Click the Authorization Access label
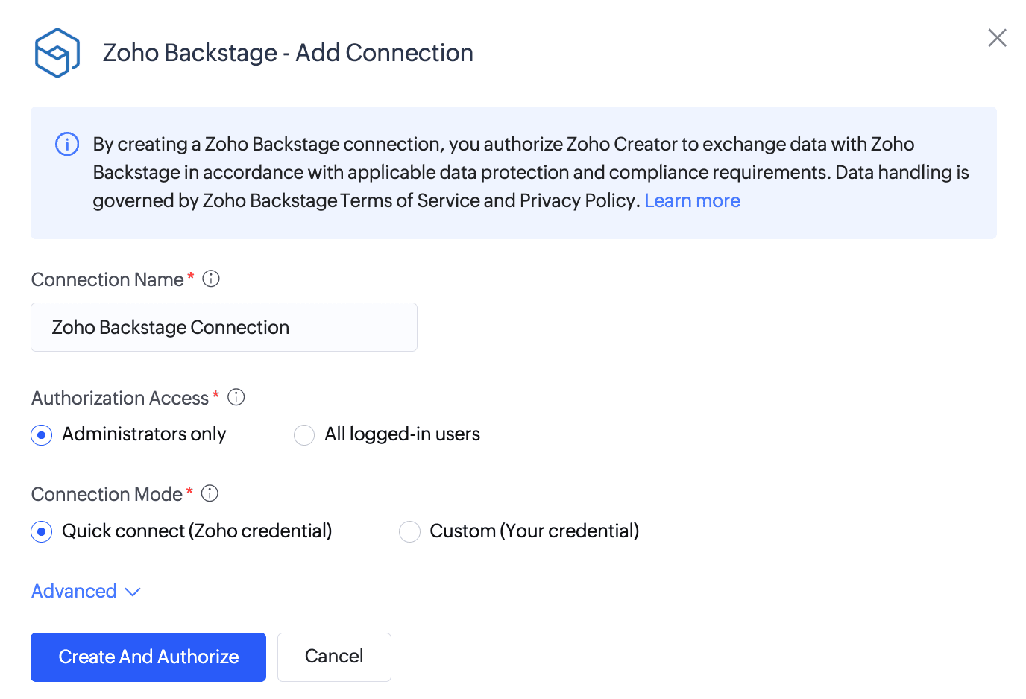Viewport: 1026px width, 699px height. (x=120, y=398)
